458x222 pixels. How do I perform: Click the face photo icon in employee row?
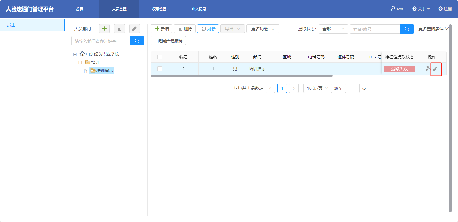pos(428,69)
